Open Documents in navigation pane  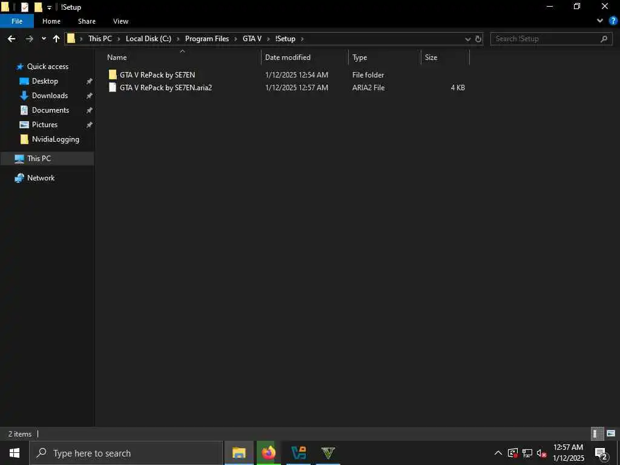point(50,110)
